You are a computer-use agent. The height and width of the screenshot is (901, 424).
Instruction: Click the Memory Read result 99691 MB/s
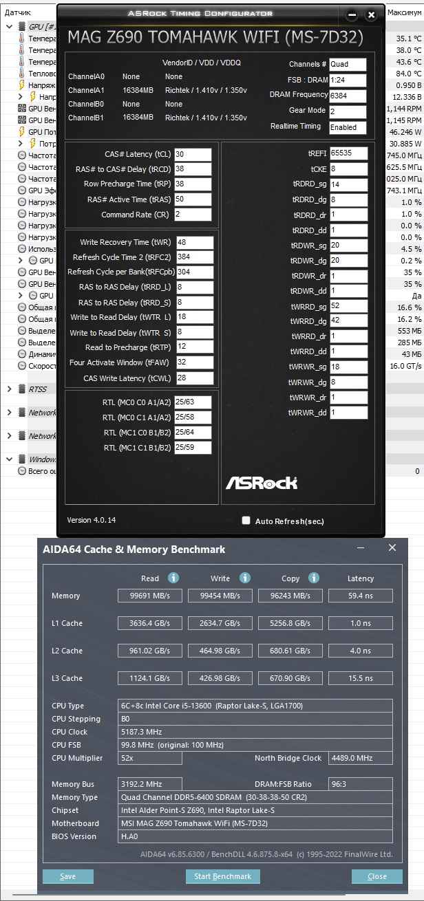click(x=149, y=596)
